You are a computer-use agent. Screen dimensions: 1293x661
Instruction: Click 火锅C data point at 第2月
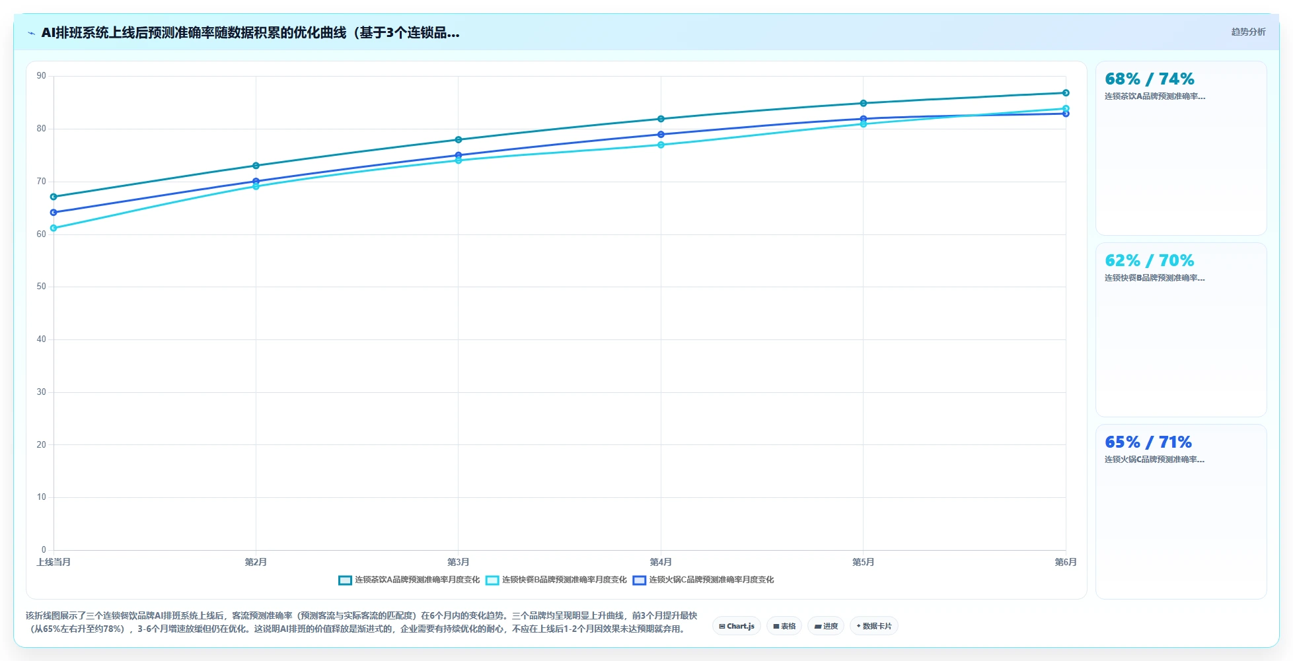click(256, 181)
